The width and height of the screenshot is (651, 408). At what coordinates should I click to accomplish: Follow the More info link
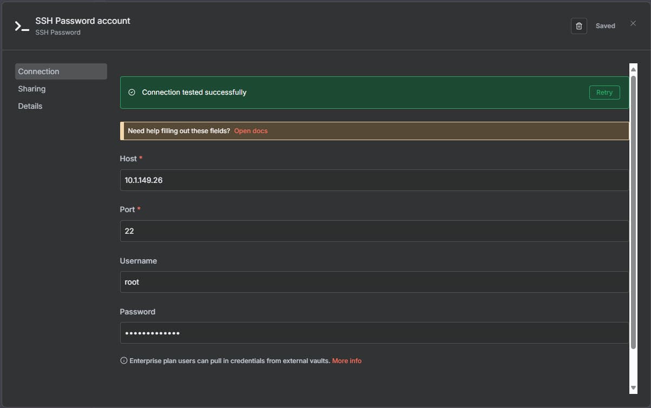(x=346, y=361)
